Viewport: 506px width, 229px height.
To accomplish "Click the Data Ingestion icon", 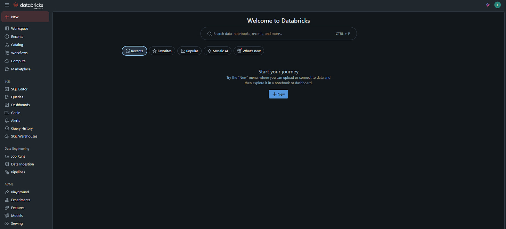I will coord(7,164).
